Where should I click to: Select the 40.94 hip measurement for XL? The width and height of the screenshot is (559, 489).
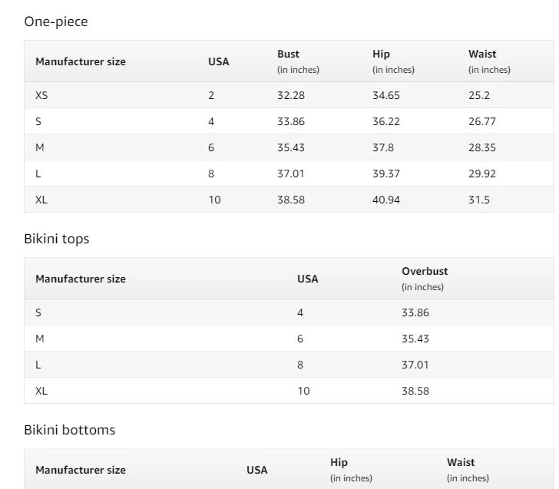point(386,200)
